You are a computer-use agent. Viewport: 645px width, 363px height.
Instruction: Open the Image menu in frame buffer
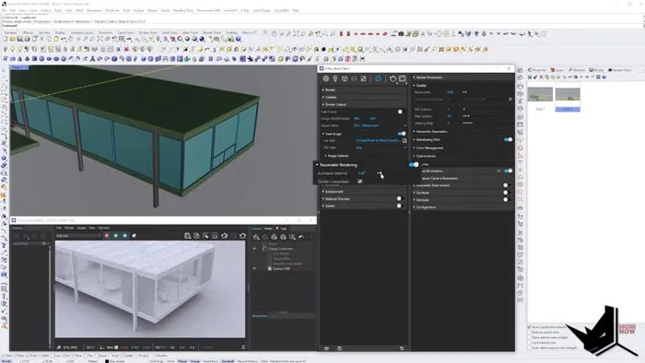tap(81, 228)
